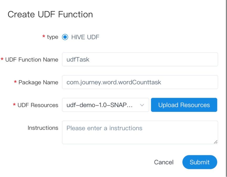Click the HIVE UDF label text
This screenshot has width=227, height=177.
pyautogui.click(x=85, y=37)
